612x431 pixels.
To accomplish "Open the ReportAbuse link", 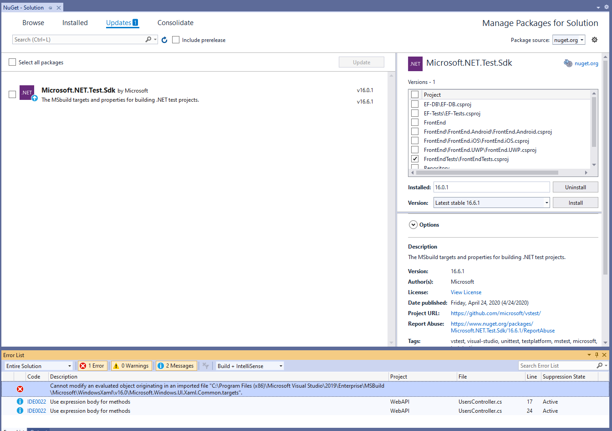I will tap(503, 327).
